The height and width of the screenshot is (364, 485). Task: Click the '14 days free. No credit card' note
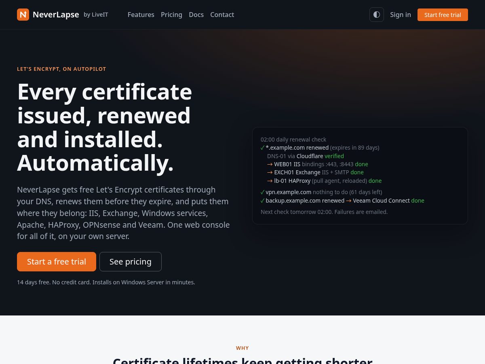(x=106, y=282)
